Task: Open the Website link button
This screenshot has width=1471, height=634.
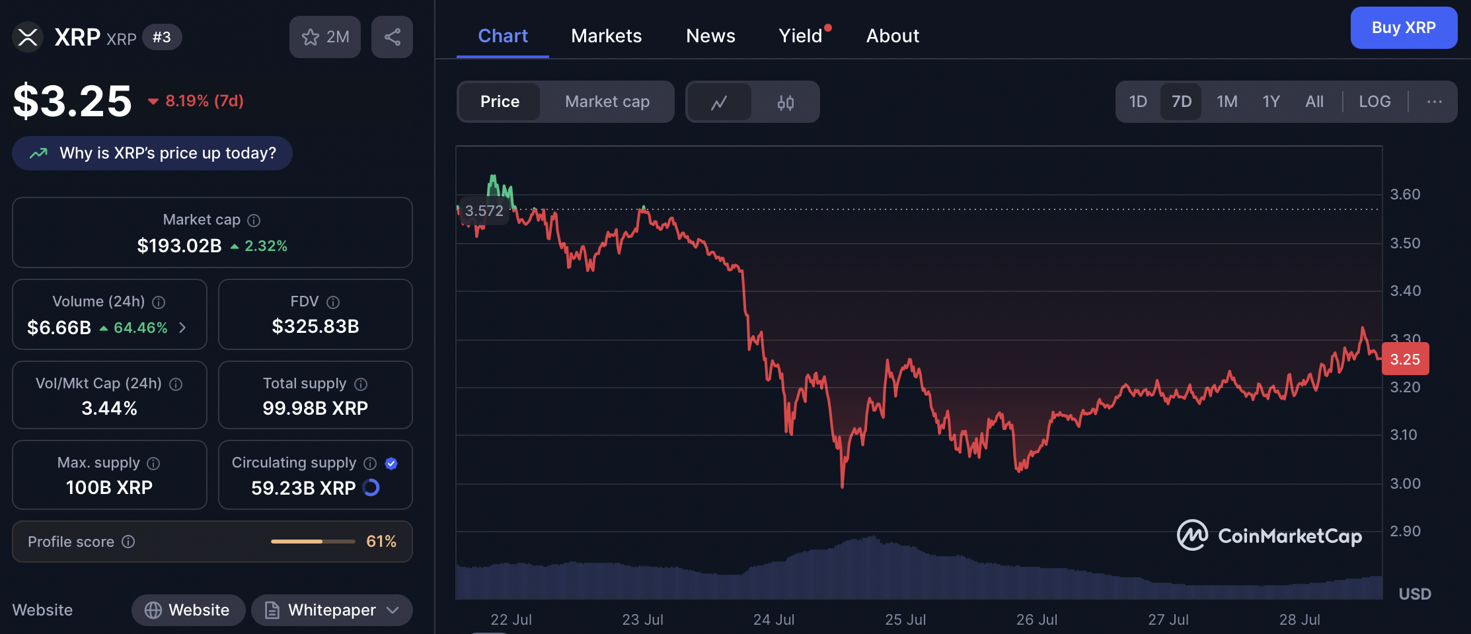Action: 188,610
